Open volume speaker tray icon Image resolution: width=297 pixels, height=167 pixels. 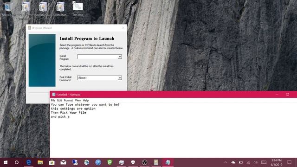[x=256, y=162]
